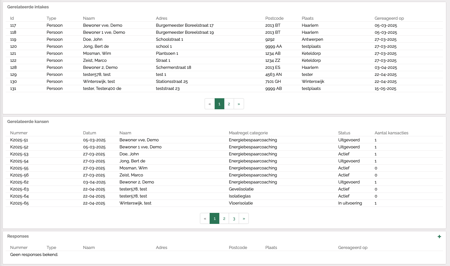Click previous page arrow in Gerelateerde intakes pagination
This screenshot has height=266, width=450.
tap(210, 104)
